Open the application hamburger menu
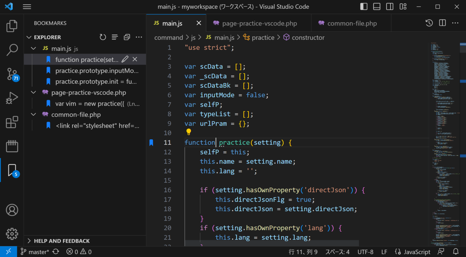This screenshot has height=257, width=466. (27, 6)
